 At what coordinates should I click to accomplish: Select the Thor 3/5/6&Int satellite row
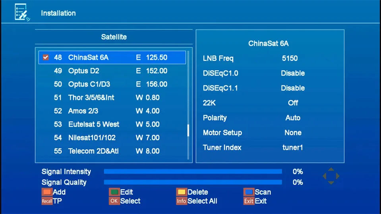(x=112, y=98)
